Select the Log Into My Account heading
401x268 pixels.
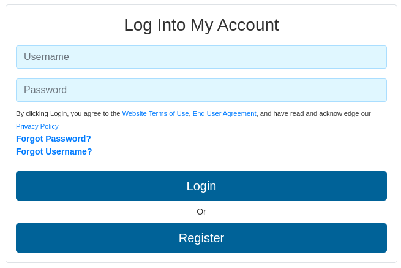point(201,25)
